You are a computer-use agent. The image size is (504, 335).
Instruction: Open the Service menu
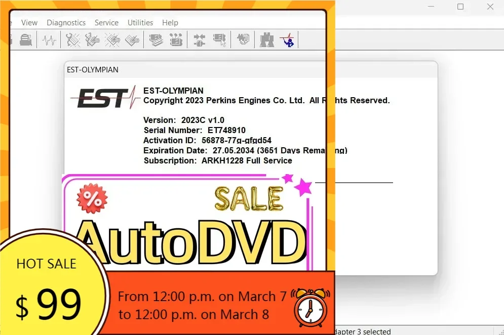click(x=106, y=23)
